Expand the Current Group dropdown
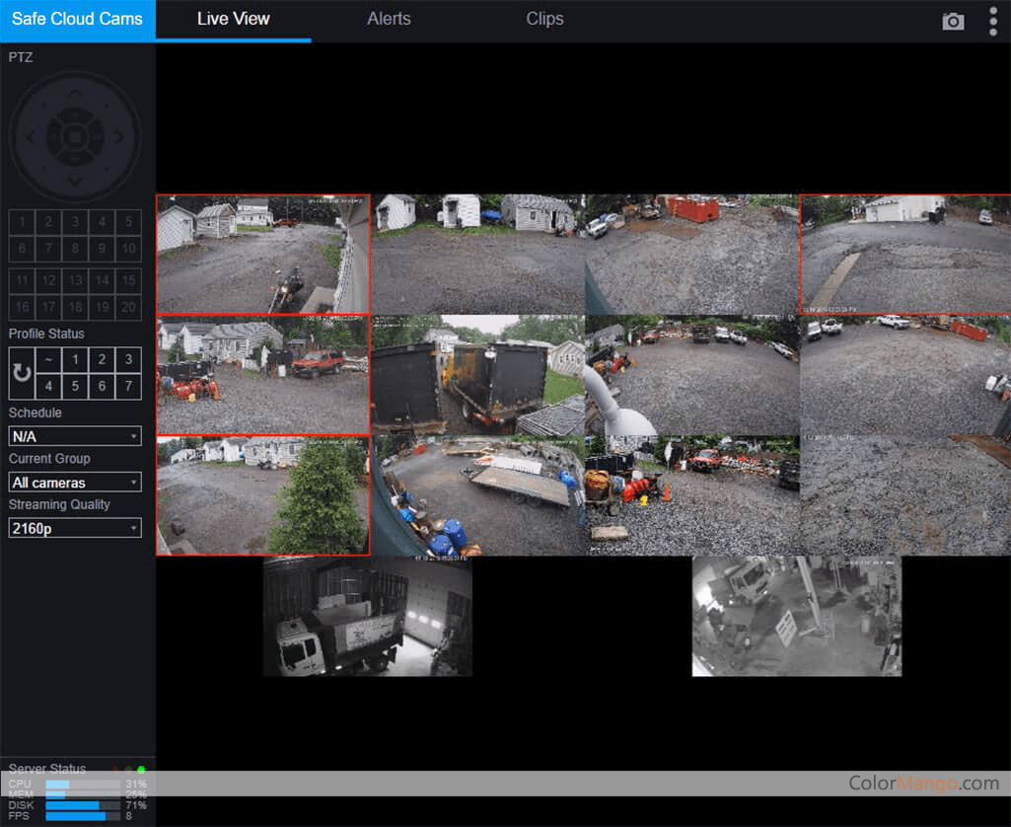 (x=75, y=483)
